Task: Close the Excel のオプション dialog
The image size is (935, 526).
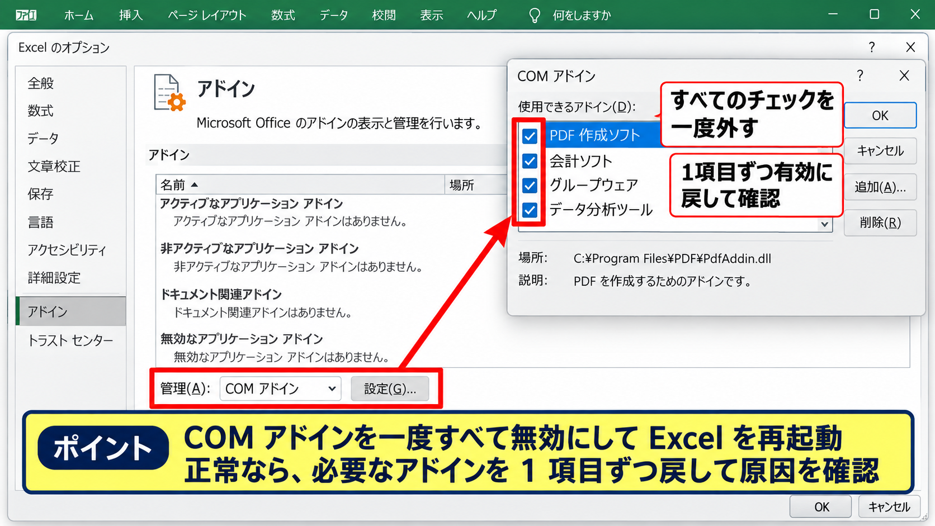Action: [x=910, y=48]
